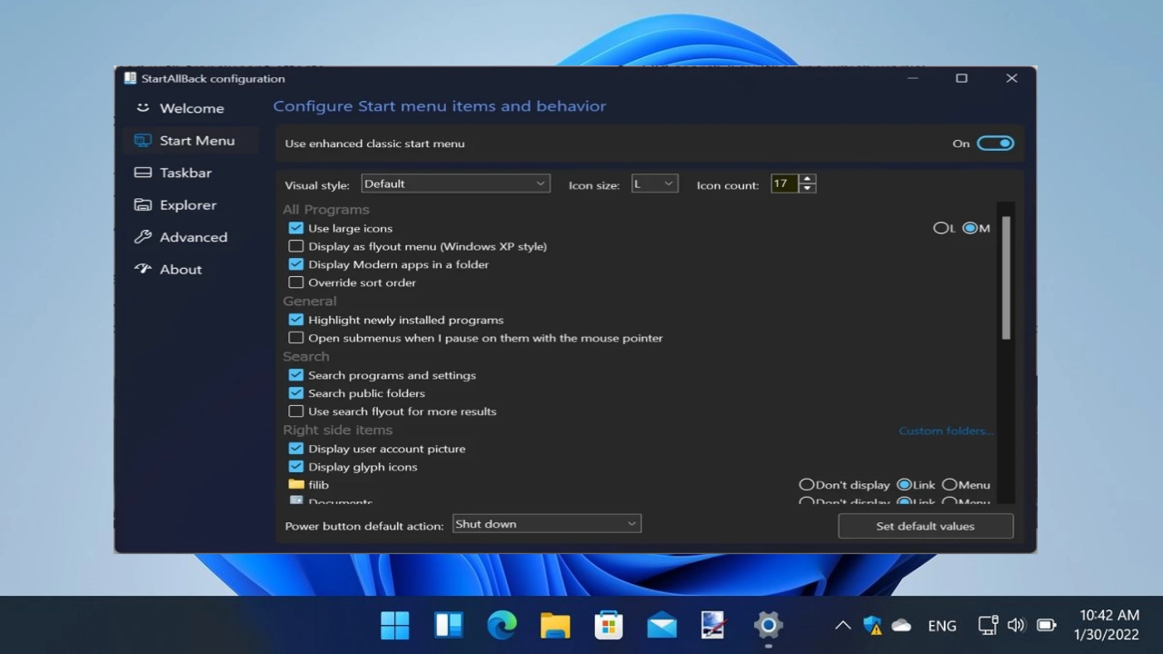Open Mail app from taskbar
Screen dimensions: 1163x654
tap(661, 625)
